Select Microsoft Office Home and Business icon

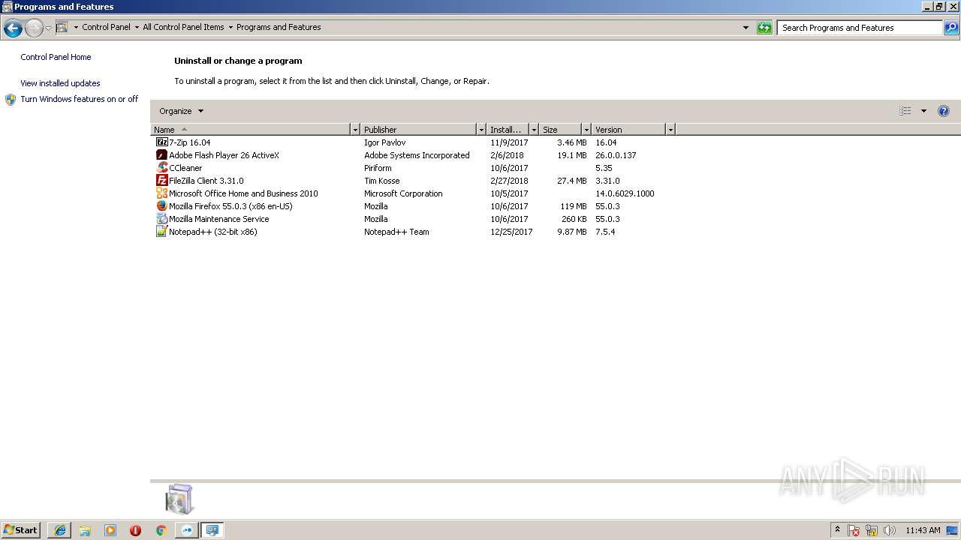(161, 193)
